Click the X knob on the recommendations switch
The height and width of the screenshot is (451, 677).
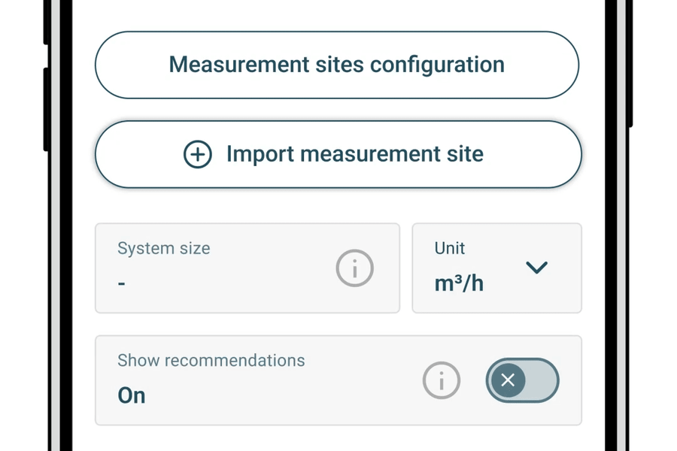tap(508, 380)
